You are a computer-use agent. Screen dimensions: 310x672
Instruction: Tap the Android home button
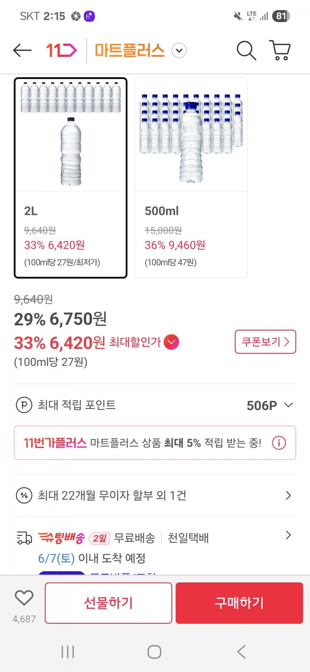coord(154,652)
